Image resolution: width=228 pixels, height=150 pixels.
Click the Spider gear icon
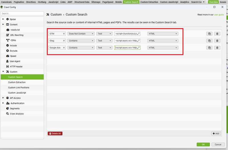[7, 19]
